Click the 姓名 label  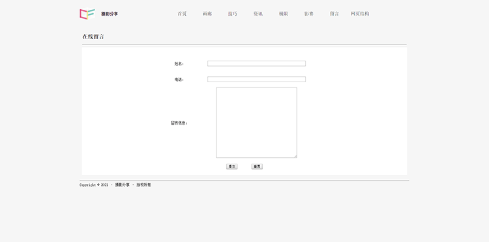(179, 64)
